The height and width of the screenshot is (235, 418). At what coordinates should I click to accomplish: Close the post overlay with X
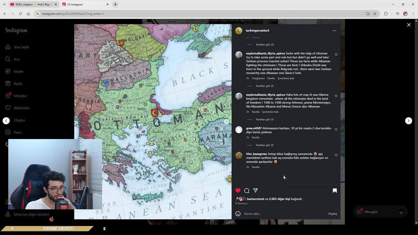(409, 25)
